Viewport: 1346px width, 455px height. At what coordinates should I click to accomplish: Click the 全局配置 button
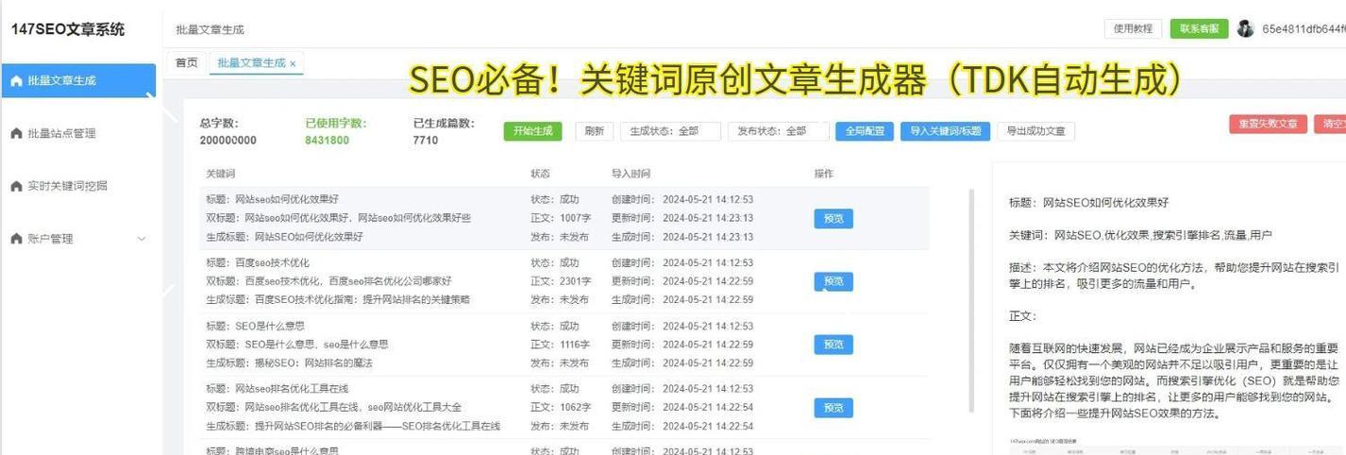pyautogui.click(x=864, y=131)
